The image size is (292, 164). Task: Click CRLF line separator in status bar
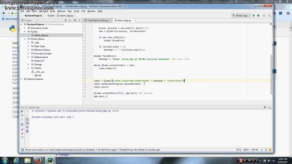coord(246,150)
